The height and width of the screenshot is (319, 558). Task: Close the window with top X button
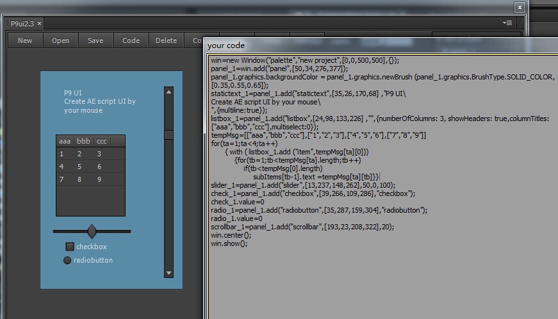[x=520, y=7]
